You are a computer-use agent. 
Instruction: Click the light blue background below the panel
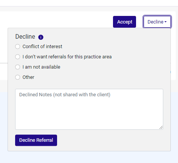(88, 157)
